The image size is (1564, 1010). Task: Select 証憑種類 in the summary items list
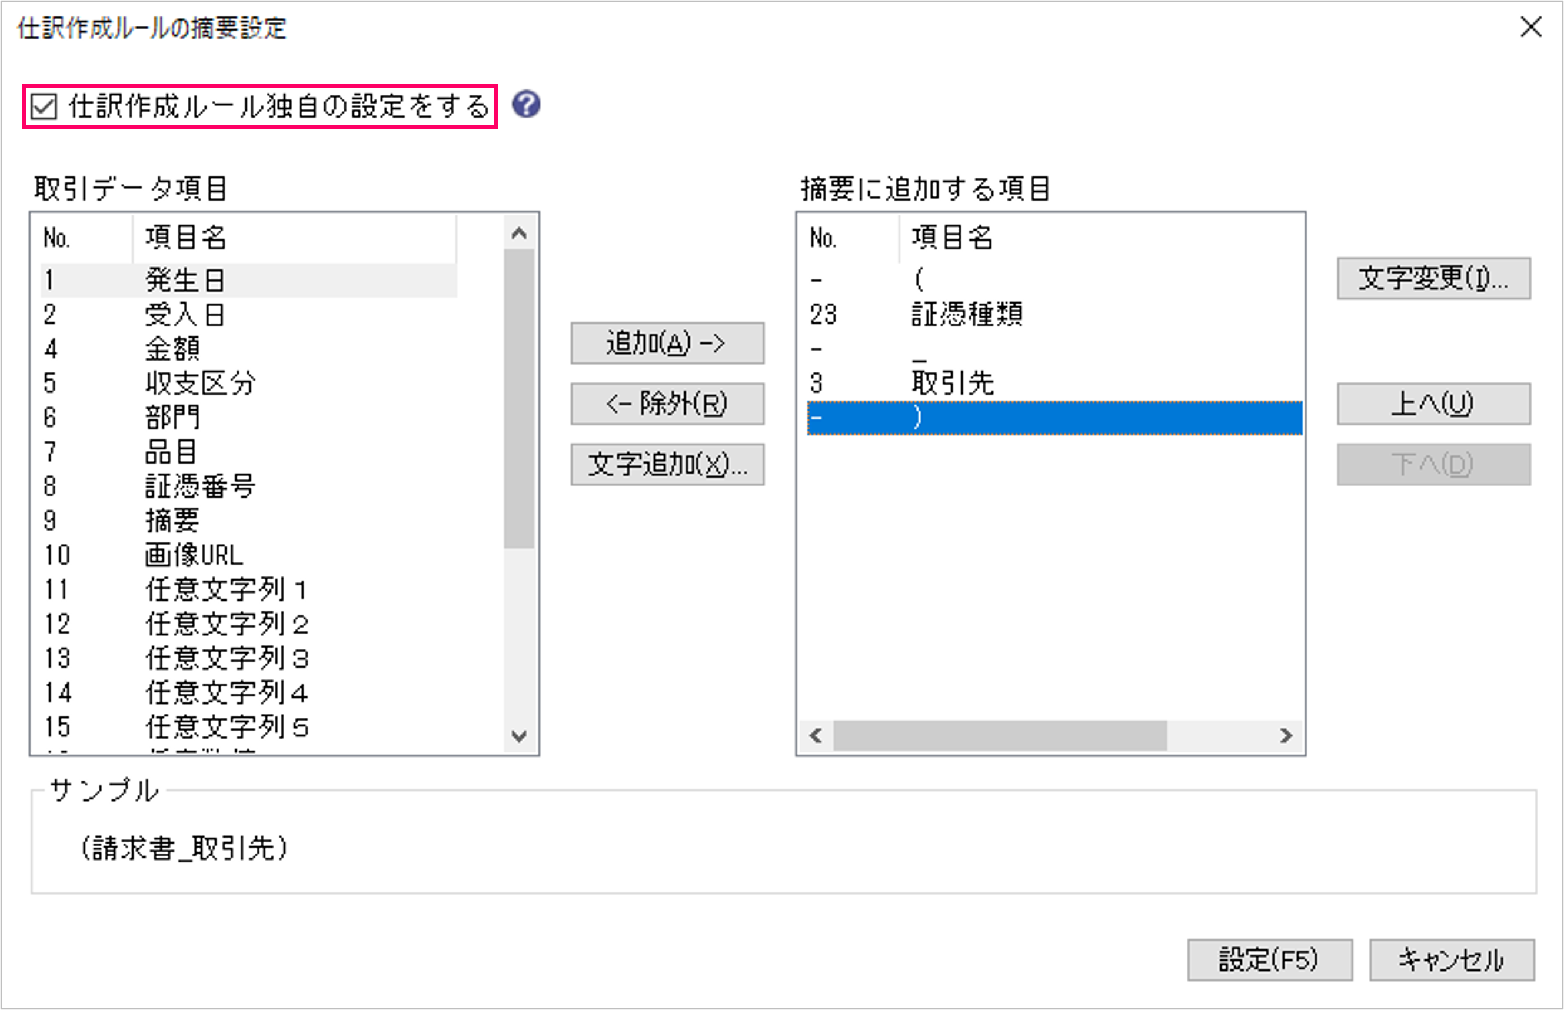point(966,315)
